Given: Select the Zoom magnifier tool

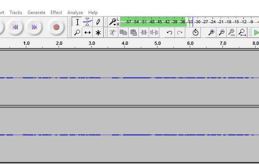Looking at the screenshot, I should pyautogui.click(x=77, y=32).
